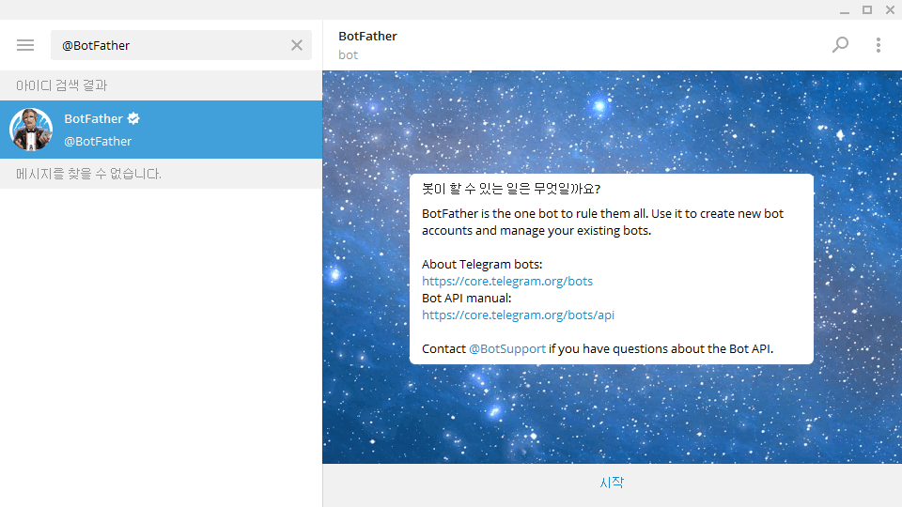
Task: Maximize the Telegram window
Action: coord(867,10)
